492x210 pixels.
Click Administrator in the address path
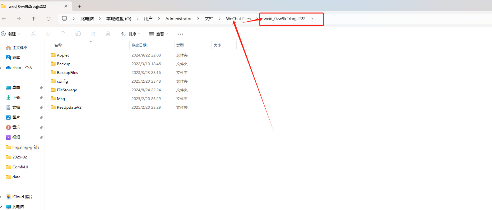(179, 19)
